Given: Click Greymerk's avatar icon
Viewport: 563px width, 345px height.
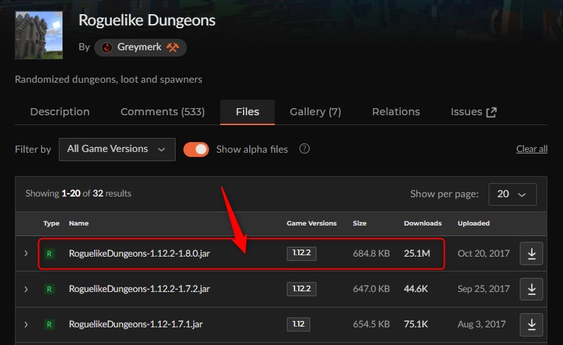Looking at the screenshot, I should (x=107, y=47).
